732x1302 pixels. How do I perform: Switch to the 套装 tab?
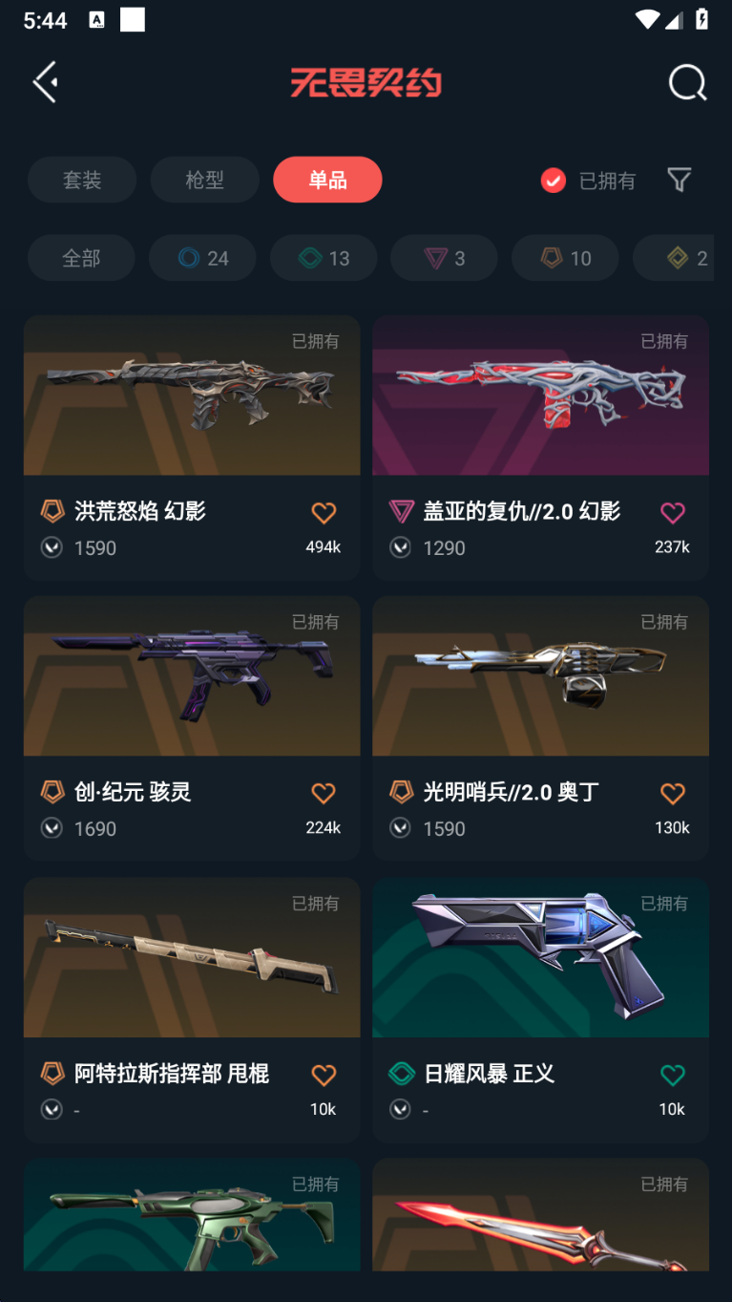coord(82,180)
